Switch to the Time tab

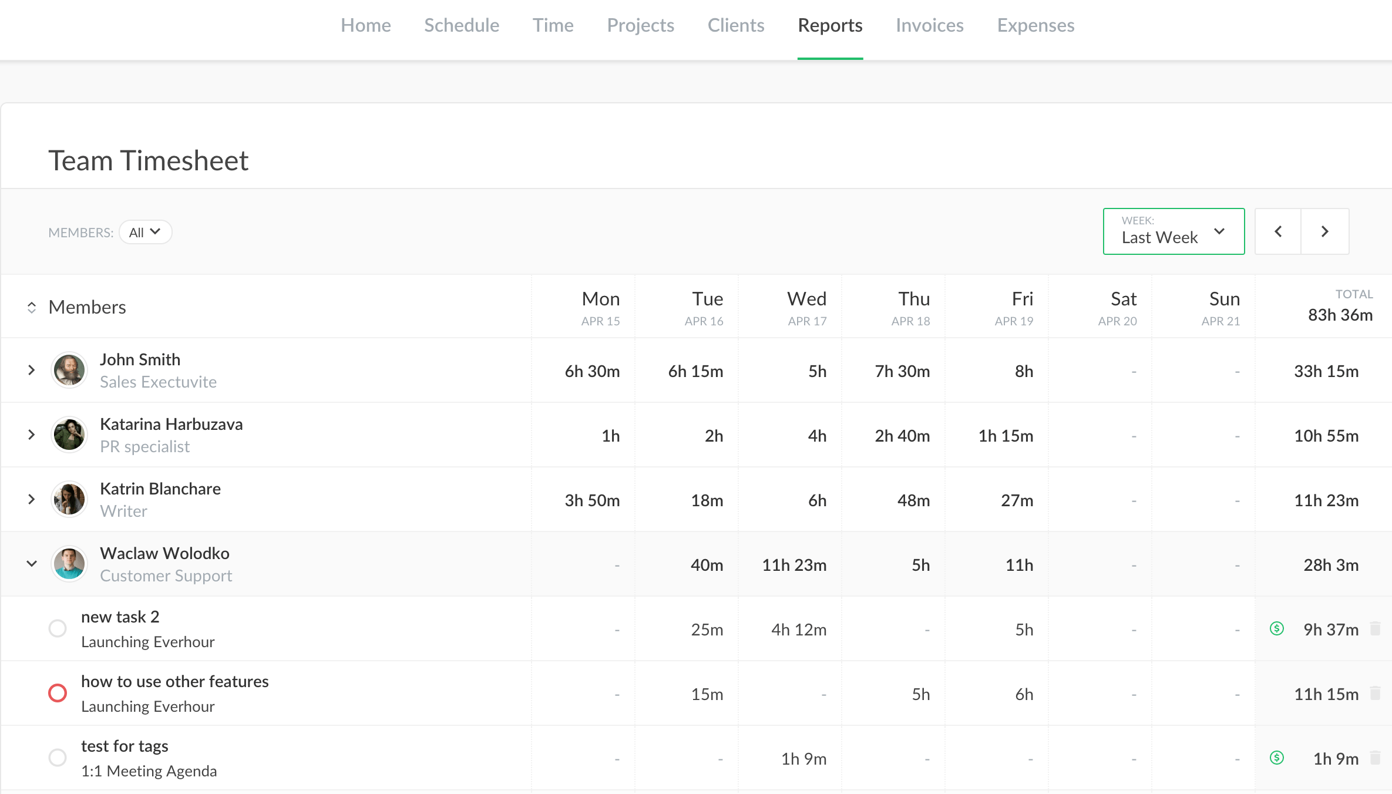[x=553, y=25]
